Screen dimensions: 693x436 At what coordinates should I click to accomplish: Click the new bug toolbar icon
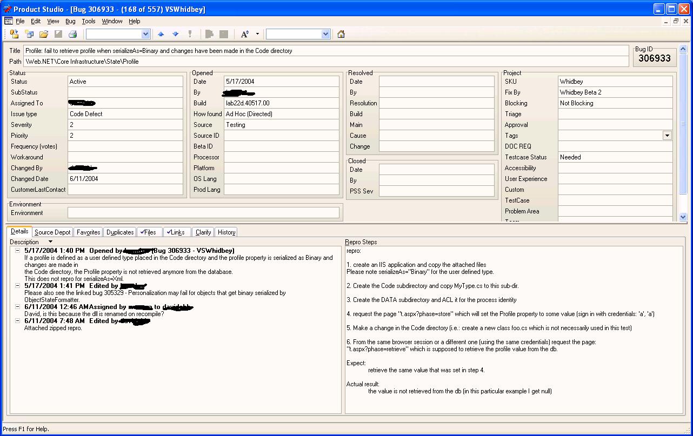tap(15, 34)
